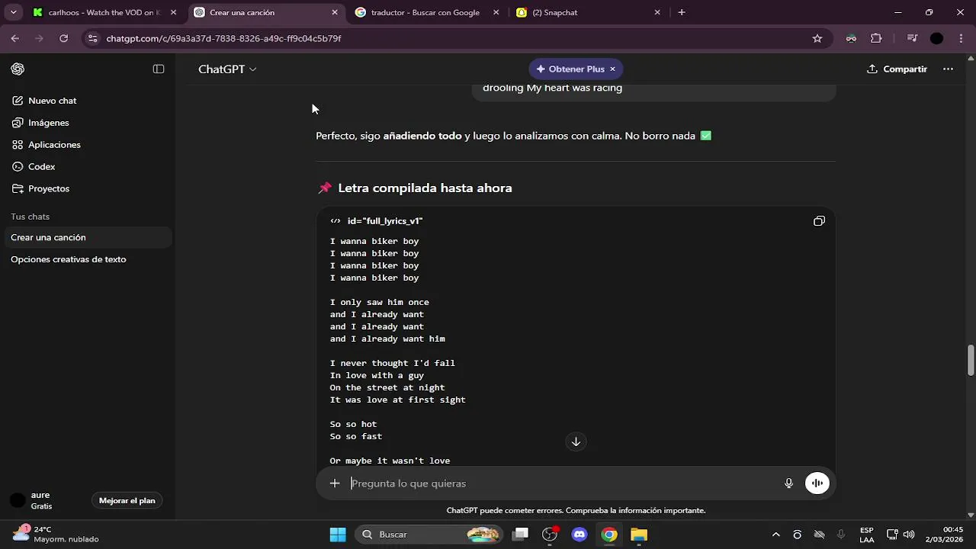Close the Snapchat tab

coord(657,12)
